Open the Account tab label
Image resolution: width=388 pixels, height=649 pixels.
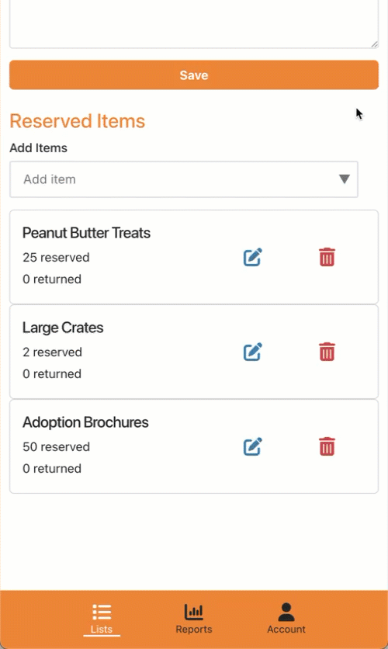coord(286,629)
